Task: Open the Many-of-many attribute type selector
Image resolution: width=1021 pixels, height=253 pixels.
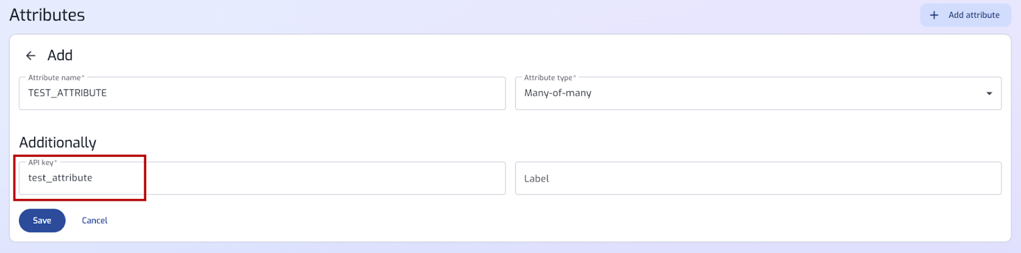Action: pyautogui.click(x=758, y=93)
